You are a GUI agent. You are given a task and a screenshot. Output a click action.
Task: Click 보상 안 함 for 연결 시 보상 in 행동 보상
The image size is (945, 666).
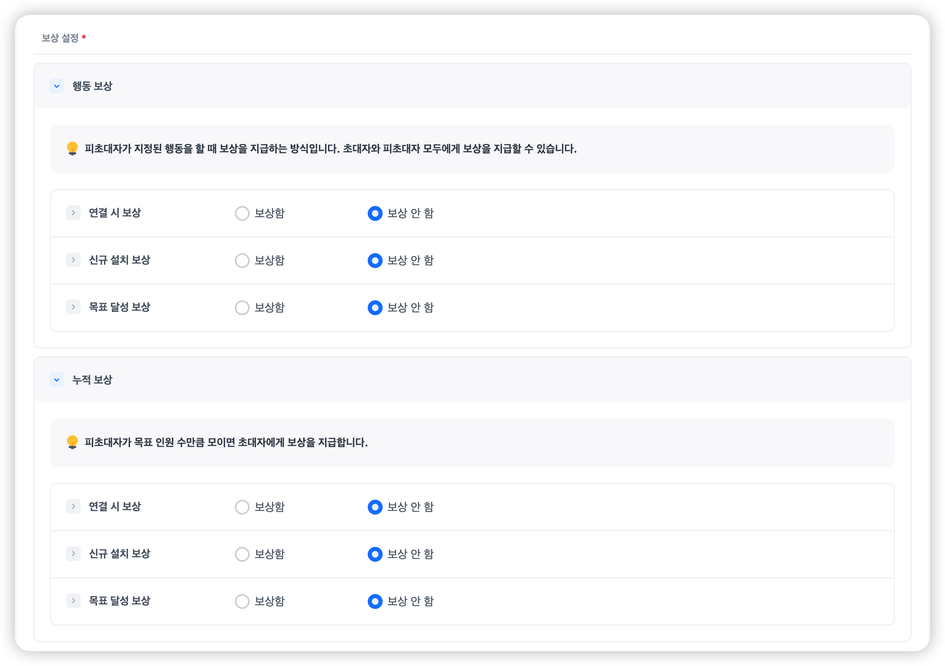click(x=375, y=213)
